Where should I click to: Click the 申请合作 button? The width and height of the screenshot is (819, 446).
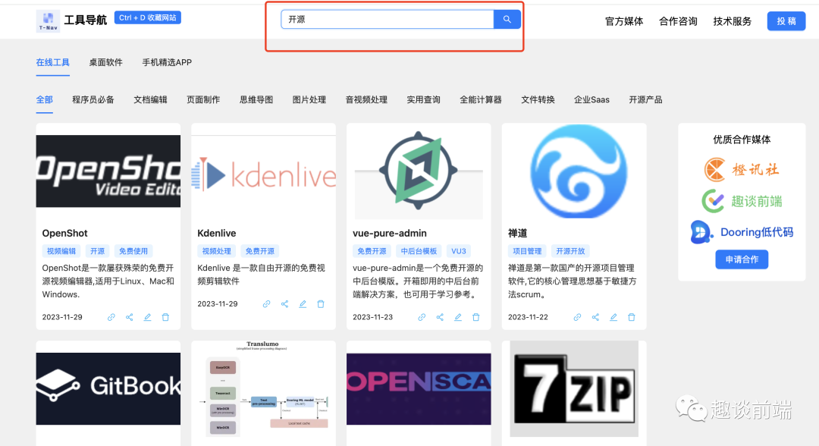pyautogui.click(x=742, y=259)
